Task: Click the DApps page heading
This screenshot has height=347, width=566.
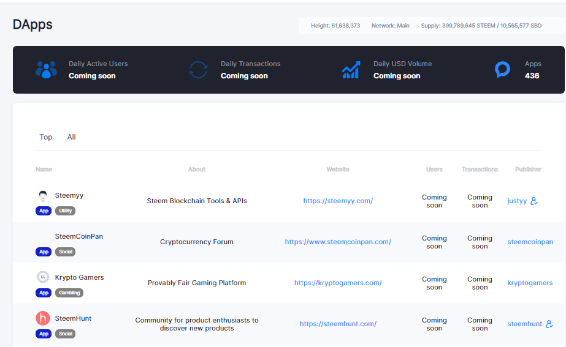Action: pyautogui.click(x=33, y=24)
